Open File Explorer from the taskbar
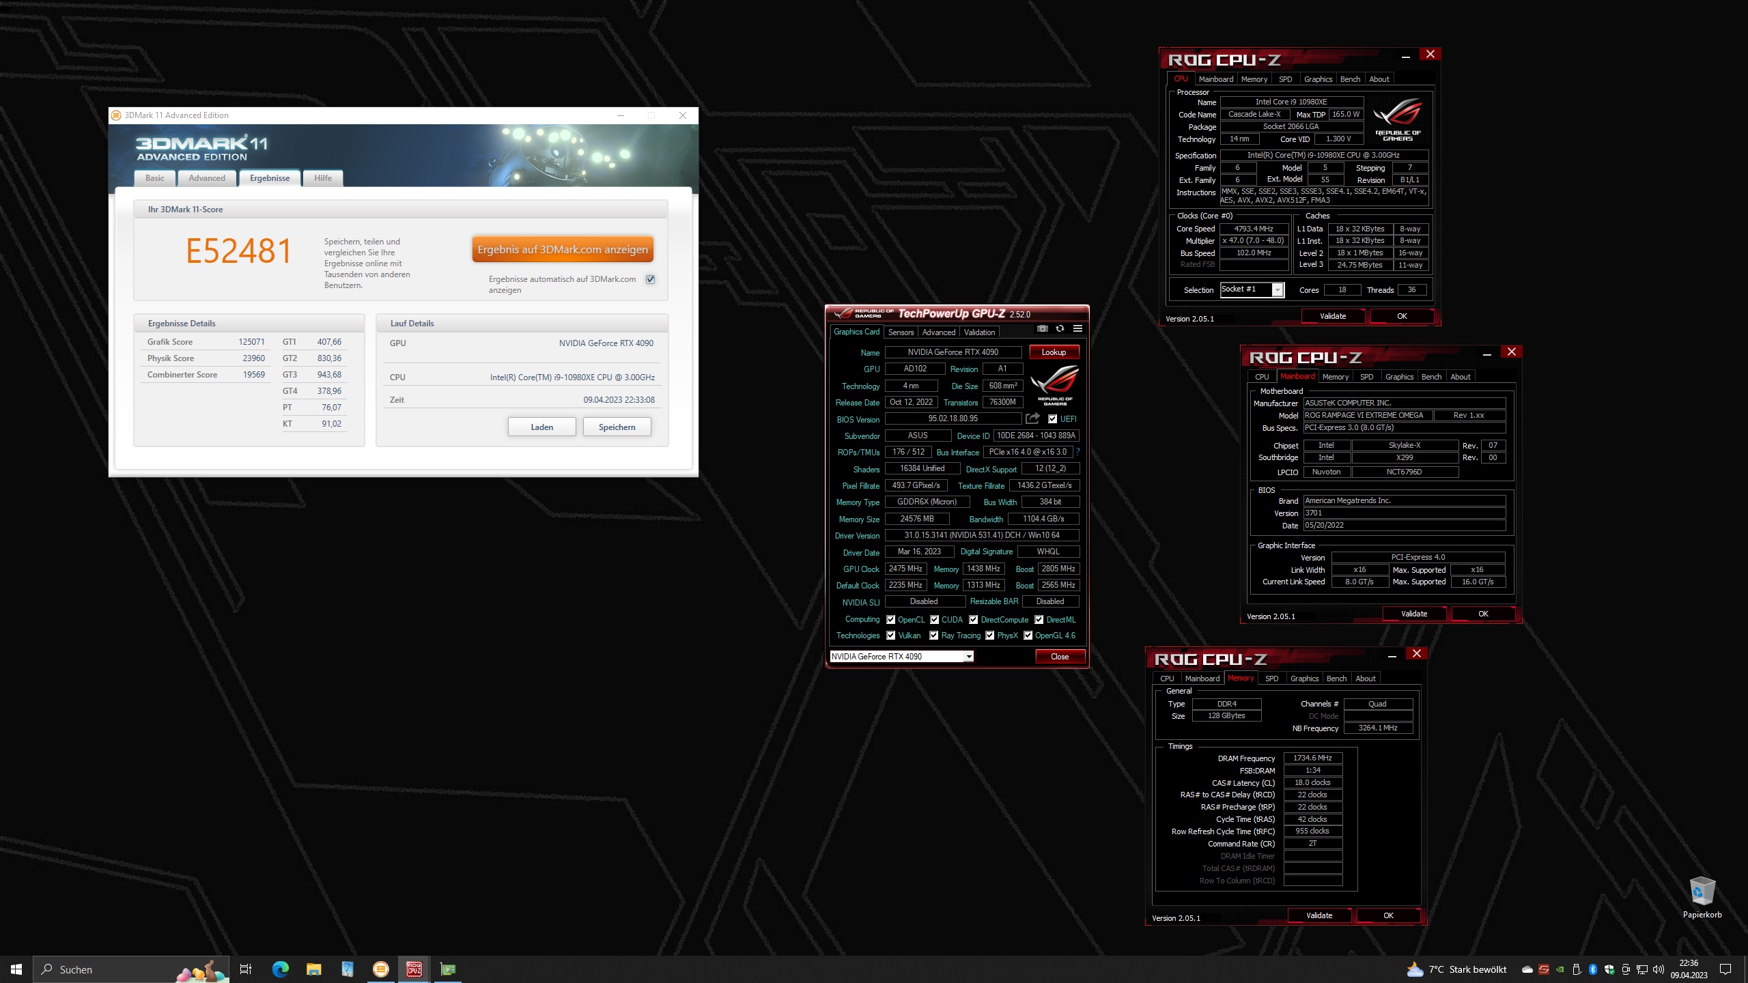 [x=313, y=969]
